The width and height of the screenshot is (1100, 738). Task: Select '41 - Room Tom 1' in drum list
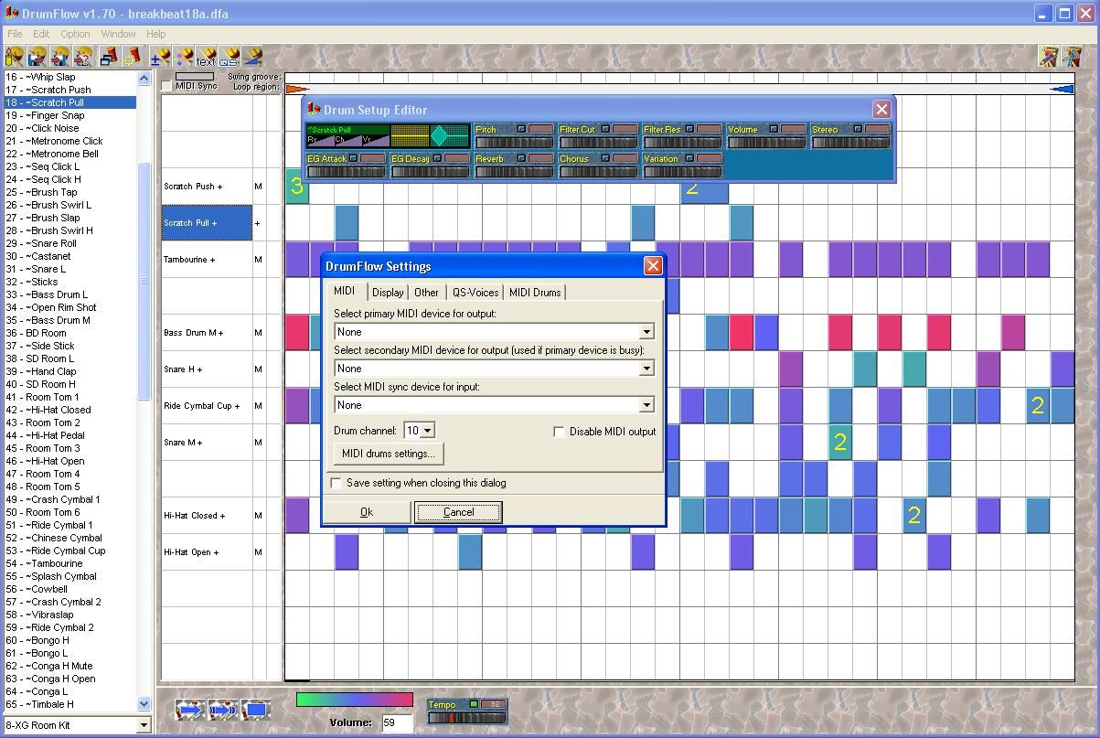click(x=69, y=397)
